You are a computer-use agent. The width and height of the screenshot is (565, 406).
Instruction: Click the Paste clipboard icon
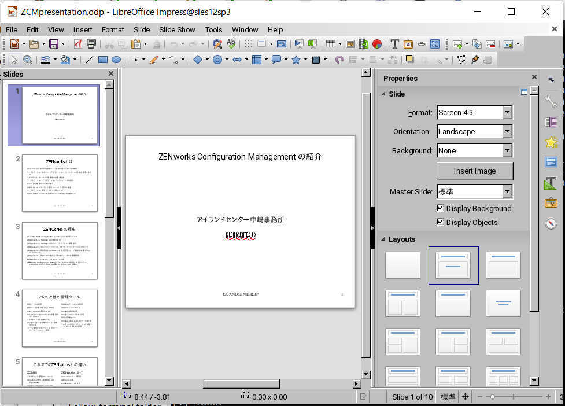[x=135, y=44]
